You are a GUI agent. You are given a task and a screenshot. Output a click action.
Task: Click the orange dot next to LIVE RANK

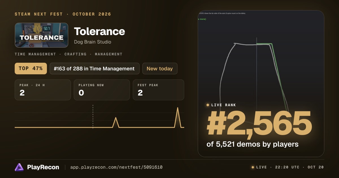208,105
